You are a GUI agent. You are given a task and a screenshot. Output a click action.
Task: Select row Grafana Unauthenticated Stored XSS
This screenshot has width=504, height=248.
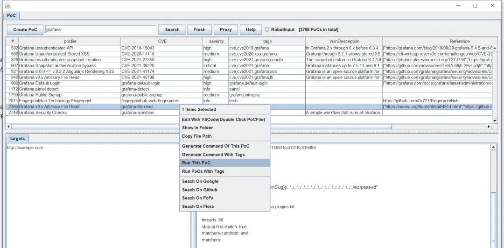click(x=249, y=54)
